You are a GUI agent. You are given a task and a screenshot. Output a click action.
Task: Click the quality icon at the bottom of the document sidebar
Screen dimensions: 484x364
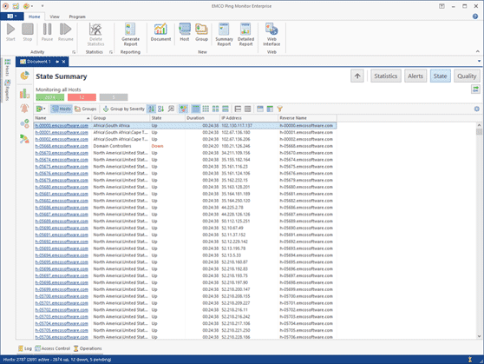coord(24,138)
